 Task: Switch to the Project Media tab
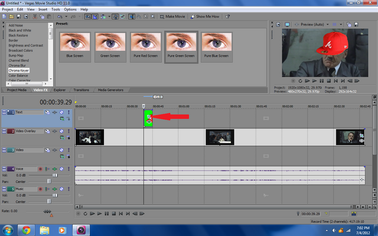[17, 90]
